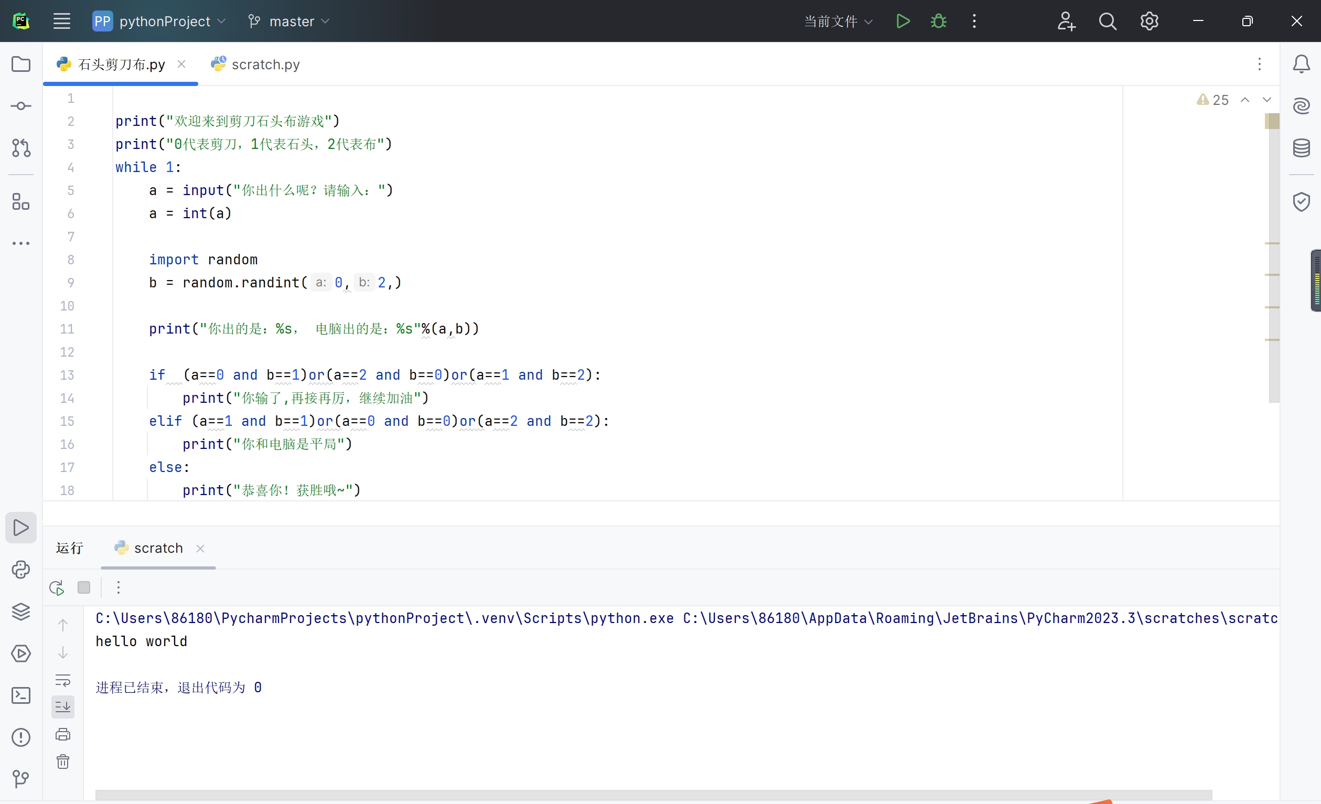Open run console more options menu
Image resolution: width=1321 pixels, height=804 pixels.
coord(119,587)
